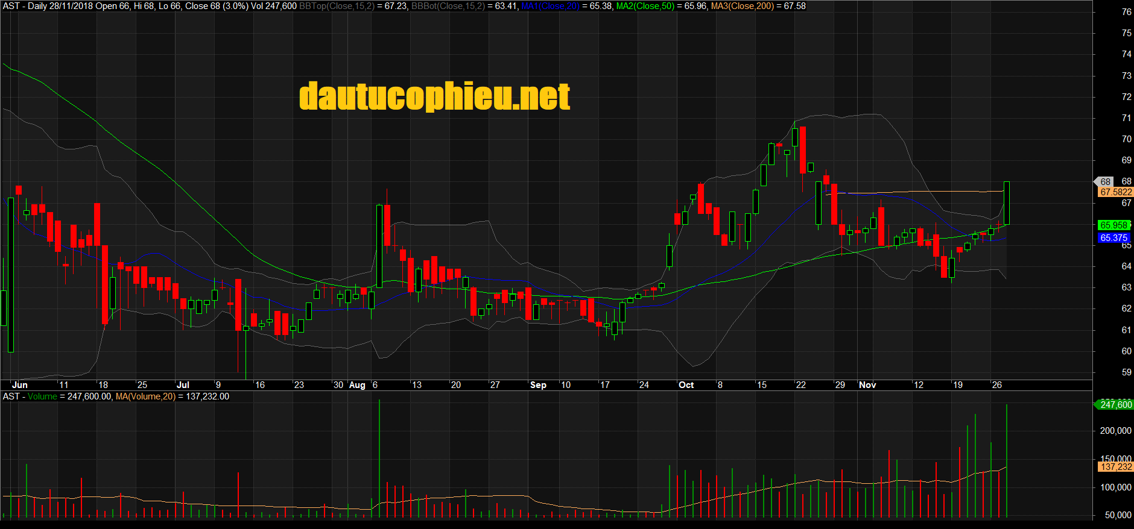Screen dimensions: 1134x529
Task: Select the Aug label on date axis
Action: click(357, 385)
